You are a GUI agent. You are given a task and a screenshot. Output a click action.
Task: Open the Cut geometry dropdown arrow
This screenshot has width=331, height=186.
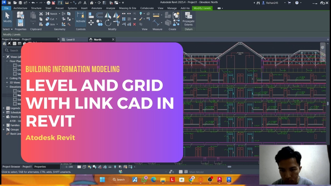click(56, 19)
